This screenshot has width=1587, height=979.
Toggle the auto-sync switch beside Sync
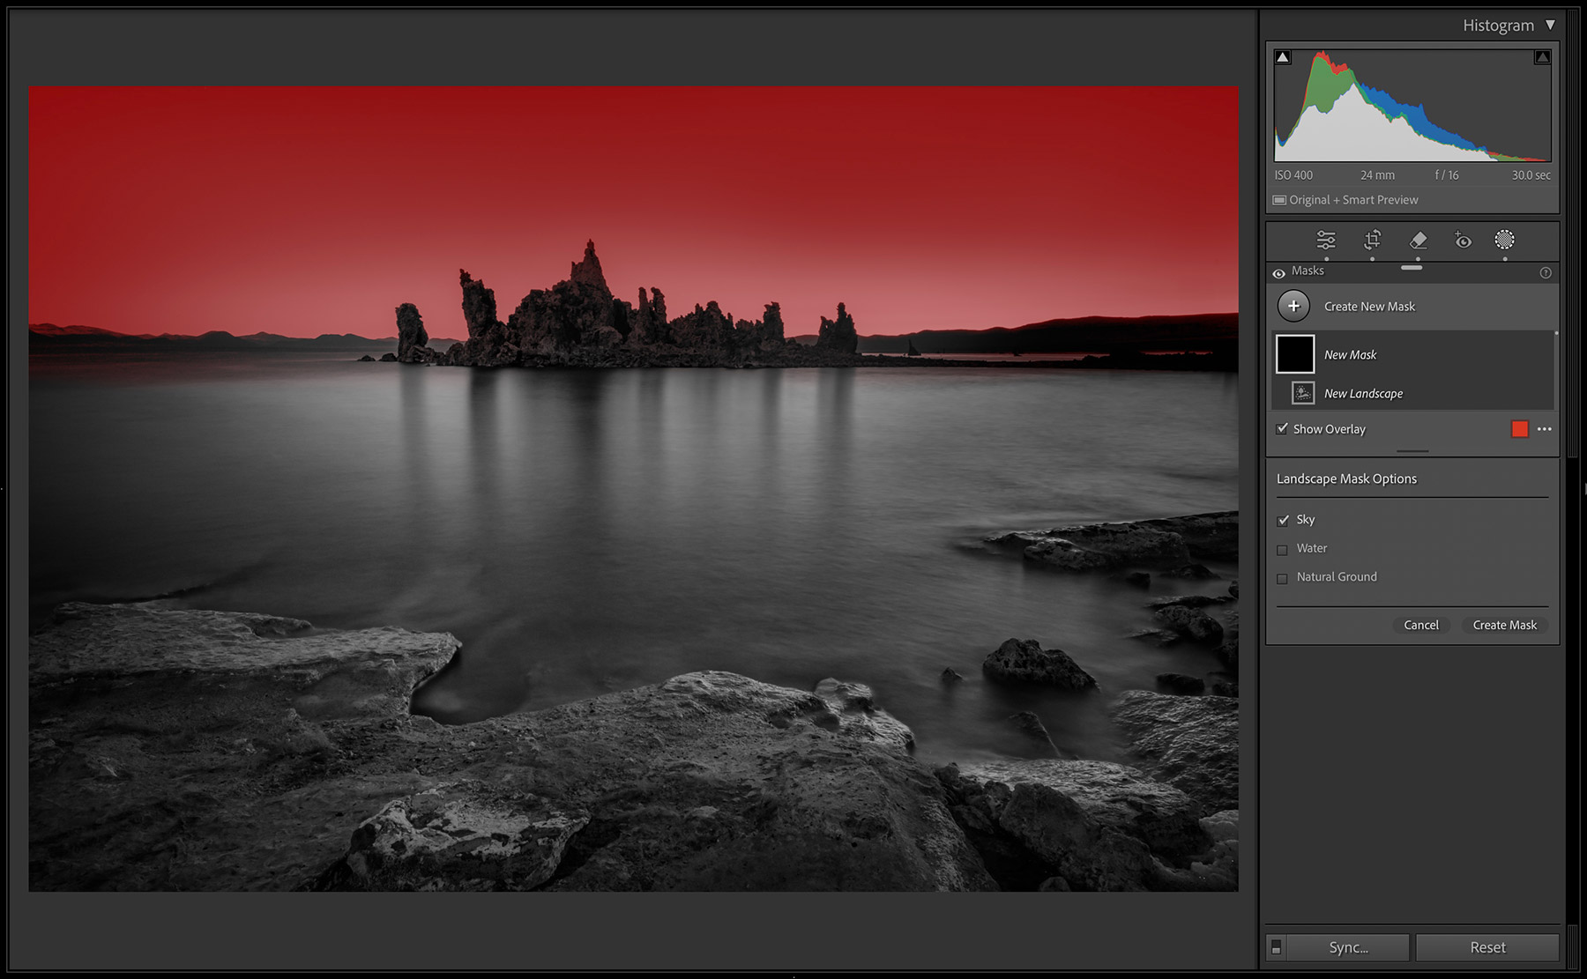[1276, 947]
